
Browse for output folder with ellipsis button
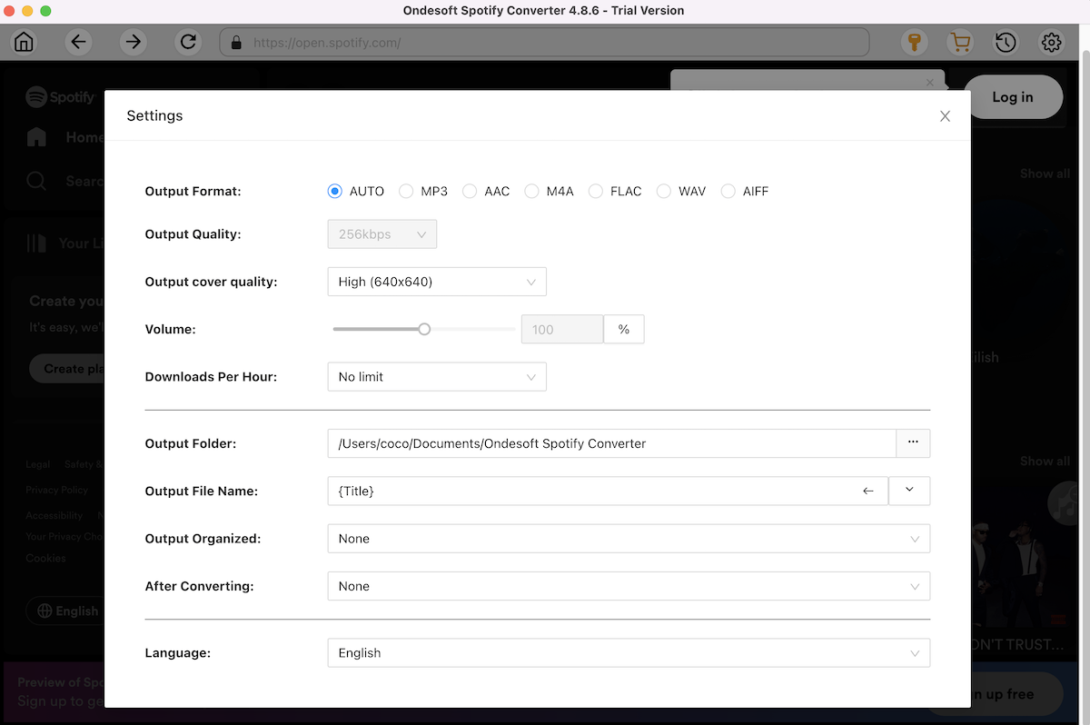coord(913,443)
